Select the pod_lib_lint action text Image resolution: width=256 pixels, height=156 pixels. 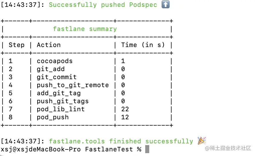[61, 109]
